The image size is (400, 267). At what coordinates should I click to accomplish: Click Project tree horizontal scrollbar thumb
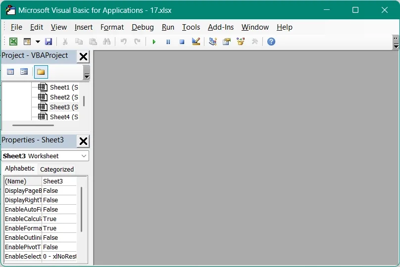click(x=33, y=126)
